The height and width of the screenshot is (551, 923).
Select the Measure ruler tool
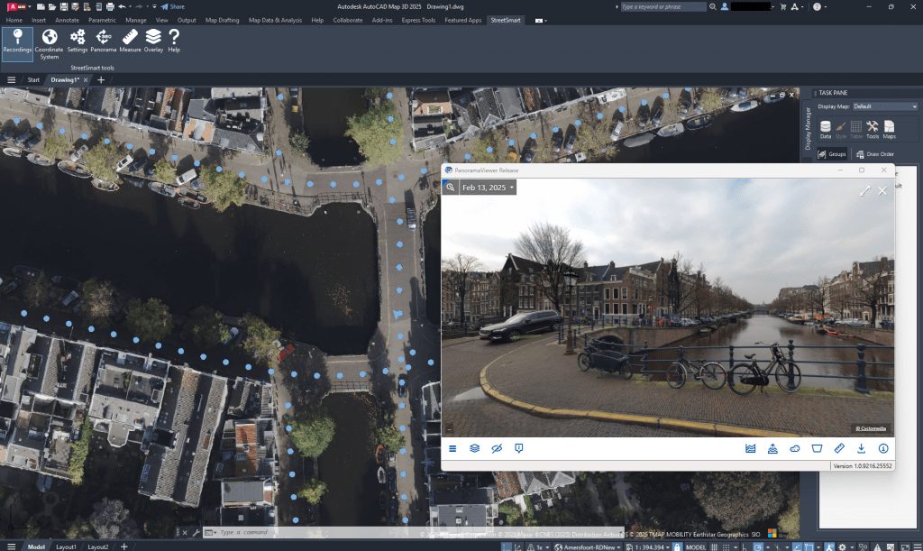click(130, 41)
